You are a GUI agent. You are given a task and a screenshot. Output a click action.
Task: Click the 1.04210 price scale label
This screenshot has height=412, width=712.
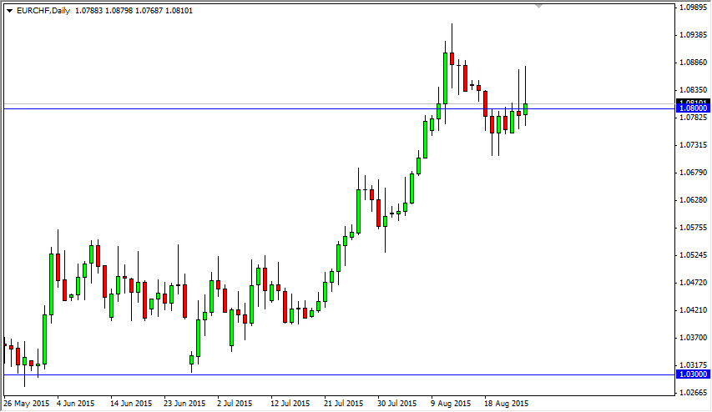pos(694,310)
